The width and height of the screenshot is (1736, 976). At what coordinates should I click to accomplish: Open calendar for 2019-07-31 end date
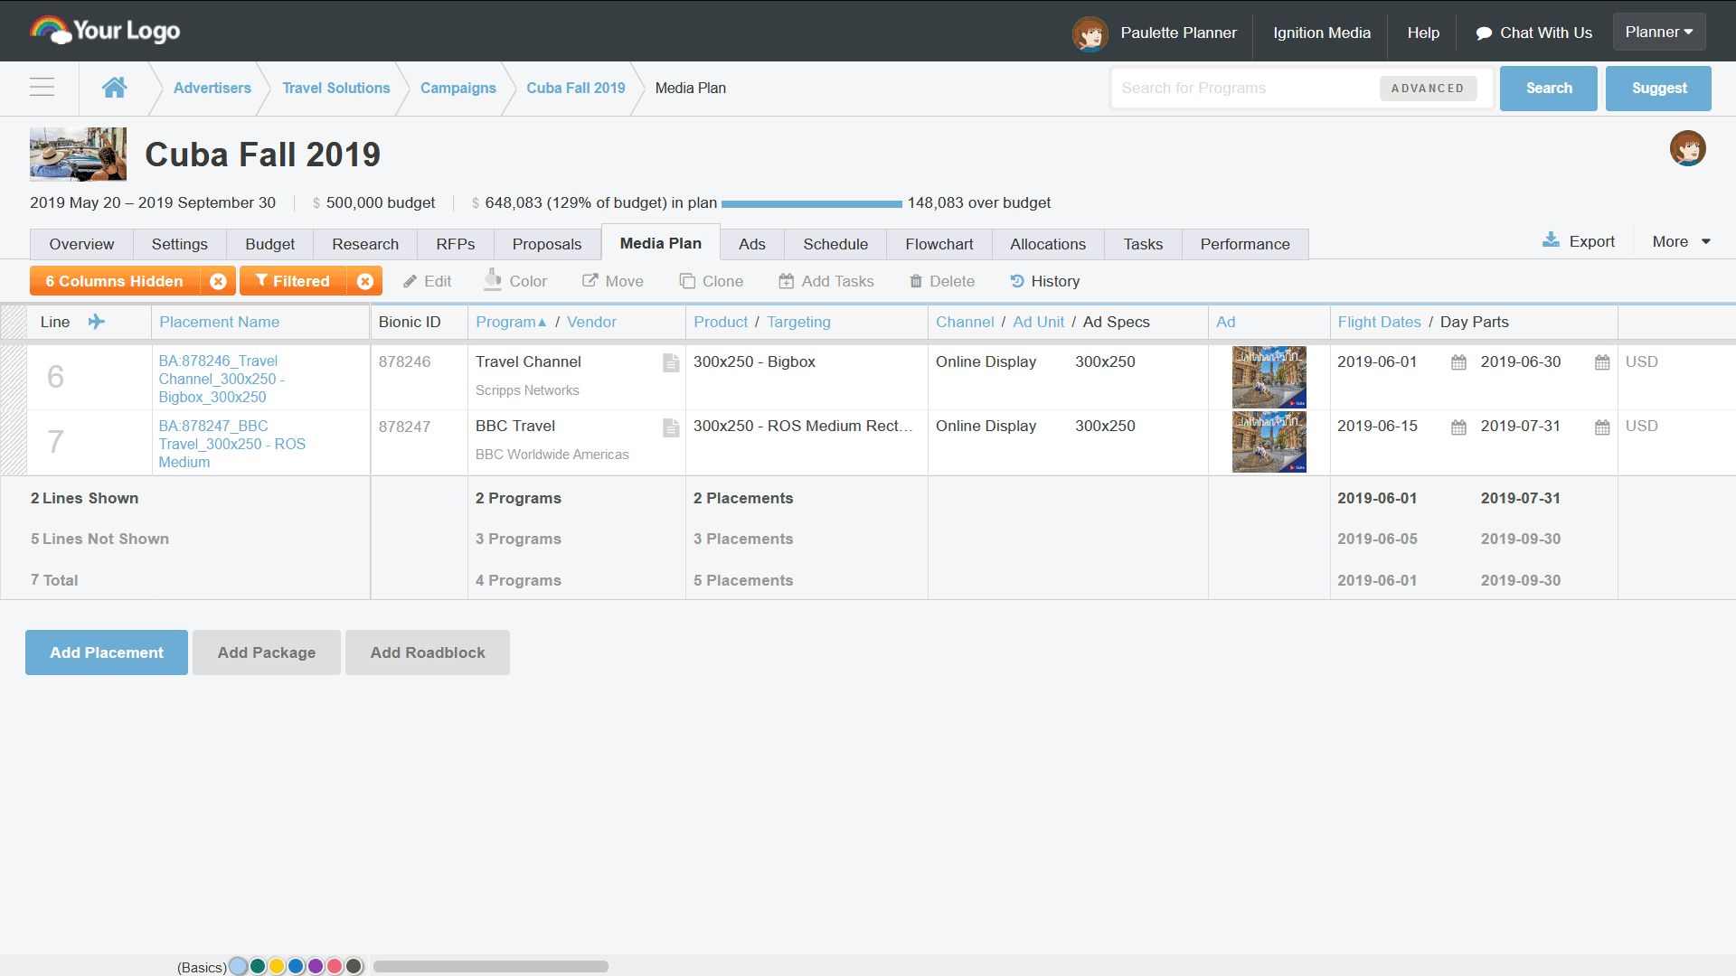pos(1602,427)
